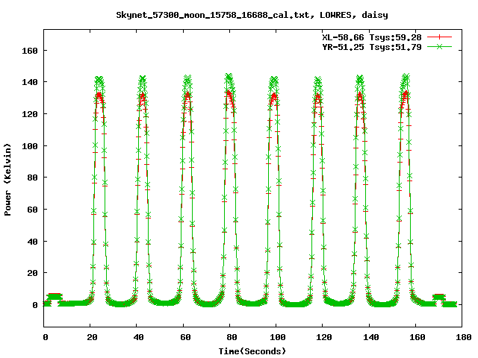Image resolution: width=478 pixels, height=358 pixels.
Task: Click the y-axis tick label 100
Action: pos(30,146)
